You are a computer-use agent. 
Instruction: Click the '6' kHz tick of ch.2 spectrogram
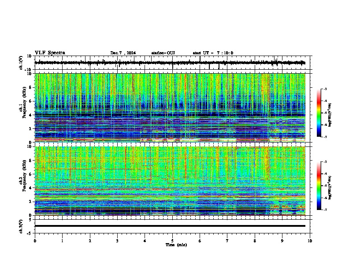(31, 174)
